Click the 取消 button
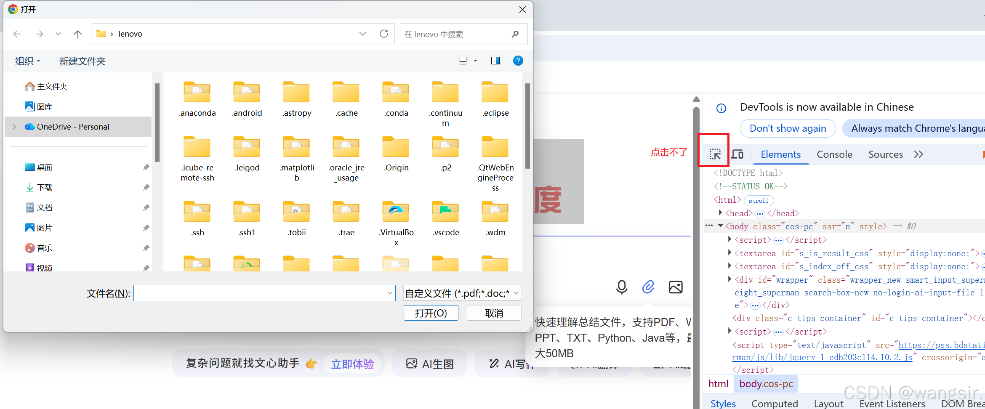 (x=494, y=313)
